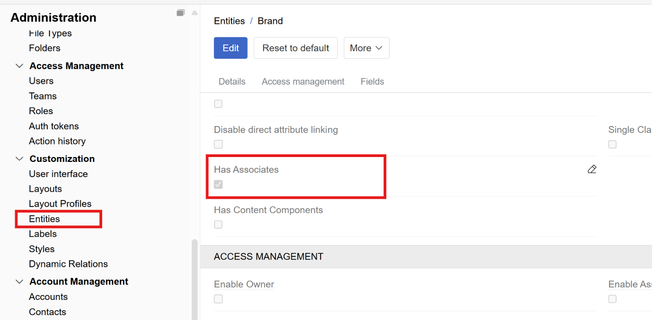Switch to the Access management tab
The width and height of the screenshot is (652, 320).
pos(303,81)
